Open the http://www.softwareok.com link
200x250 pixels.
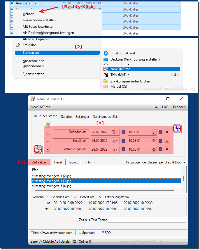click(51, 233)
